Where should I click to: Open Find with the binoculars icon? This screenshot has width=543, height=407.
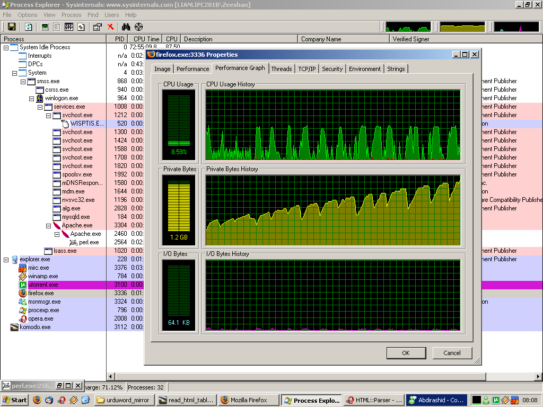coord(126,26)
